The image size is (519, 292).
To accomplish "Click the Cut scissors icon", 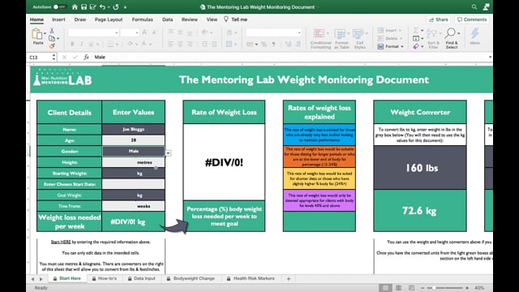I will pyautogui.click(x=52, y=31).
